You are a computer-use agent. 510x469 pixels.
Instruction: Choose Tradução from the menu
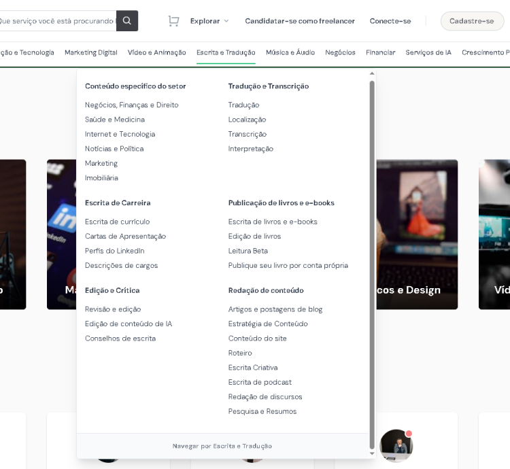(243, 105)
